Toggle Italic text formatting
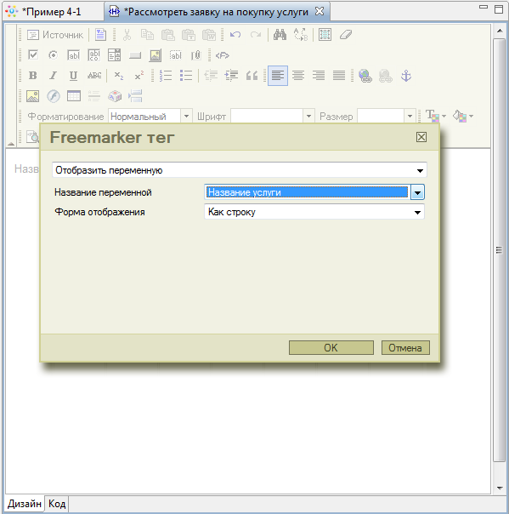Viewport: 509px width, 514px height. click(x=53, y=76)
